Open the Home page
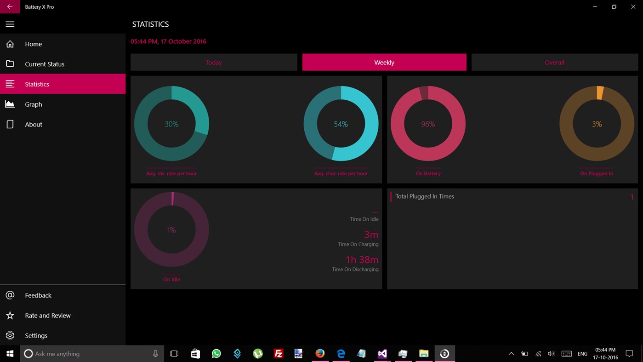 33,44
